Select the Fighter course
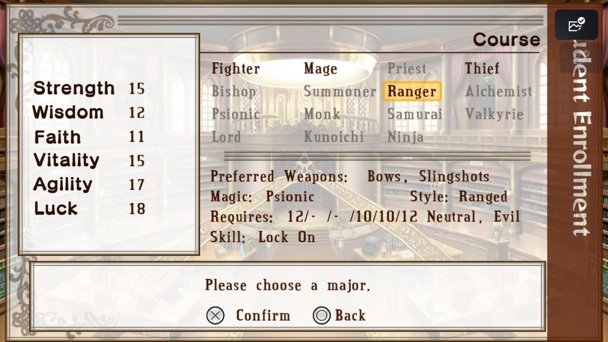 tap(236, 69)
